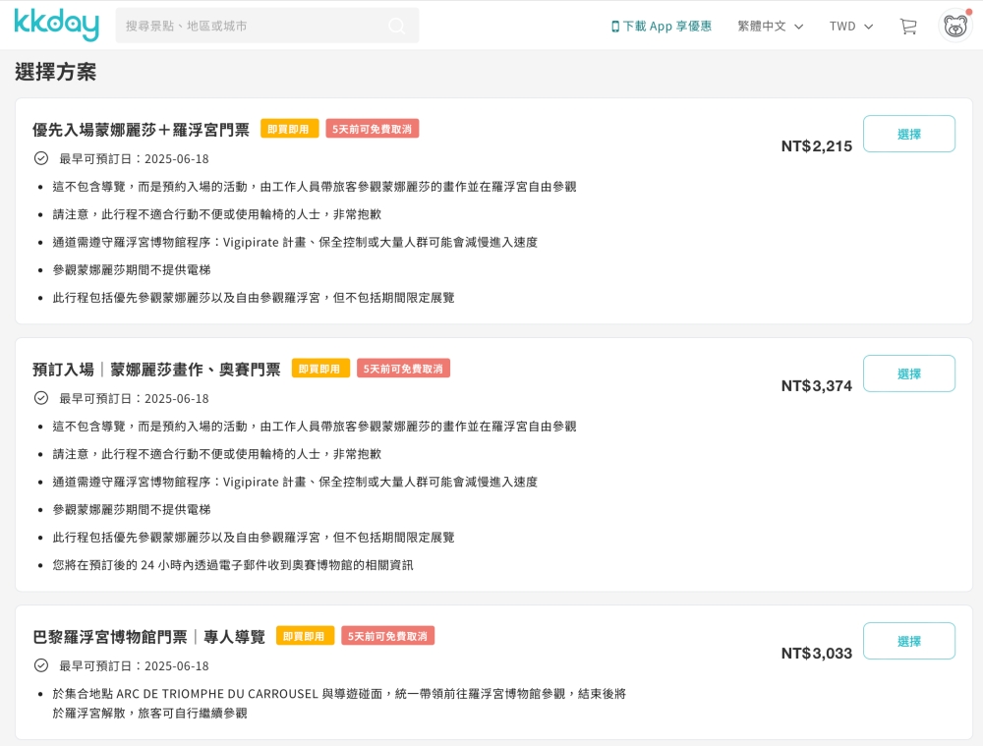The image size is (983, 746).
Task: Open the shopping cart
Action: pyautogui.click(x=907, y=27)
